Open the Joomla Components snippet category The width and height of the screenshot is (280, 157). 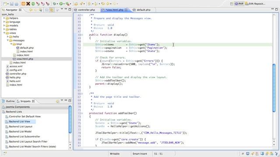(35, 107)
